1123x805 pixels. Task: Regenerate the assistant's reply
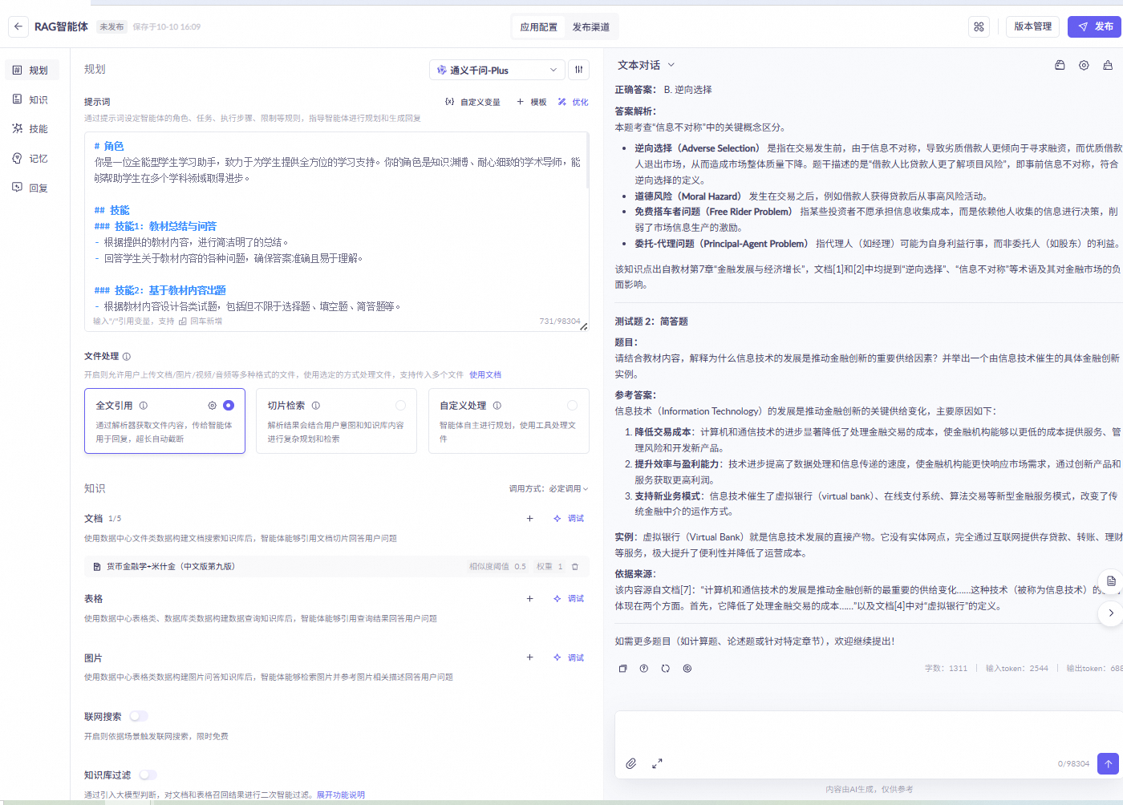pos(666,669)
